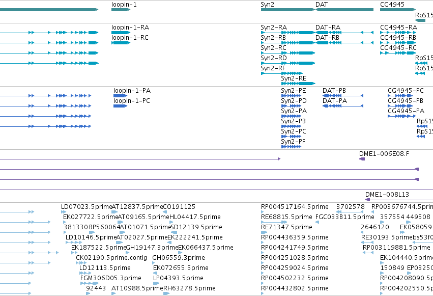Select EST EK222241.5prime

coord(169,243)
